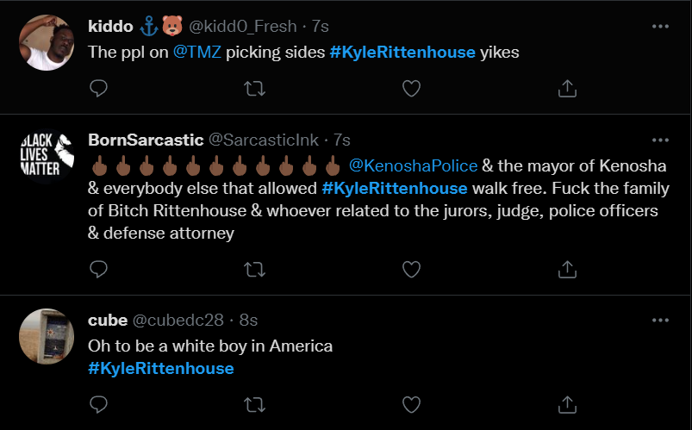Like cube's white boy tweet

pos(412,404)
